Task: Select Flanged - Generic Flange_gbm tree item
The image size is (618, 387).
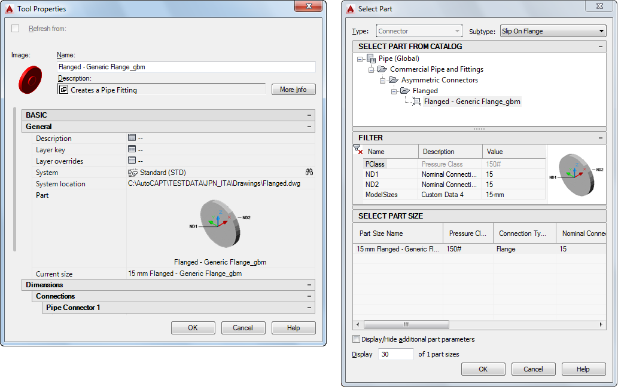Action: [472, 102]
